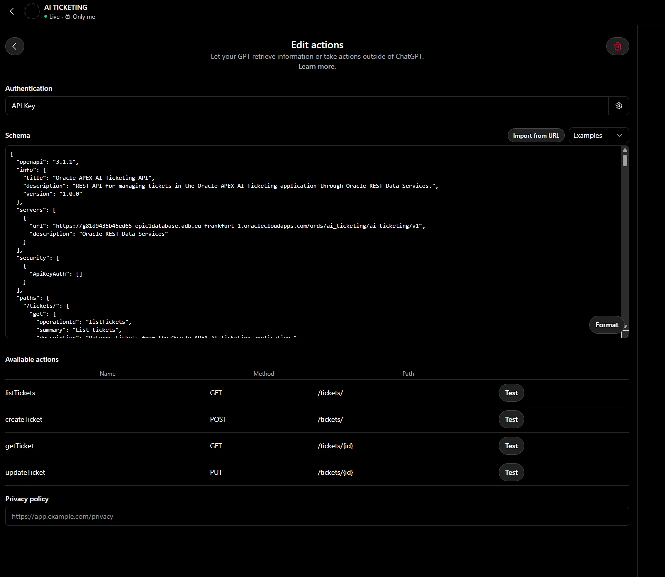The height and width of the screenshot is (577, 665).
Task: Click the top-left back chevron beside AI TICKETING
Action: [x=12, y=11]
